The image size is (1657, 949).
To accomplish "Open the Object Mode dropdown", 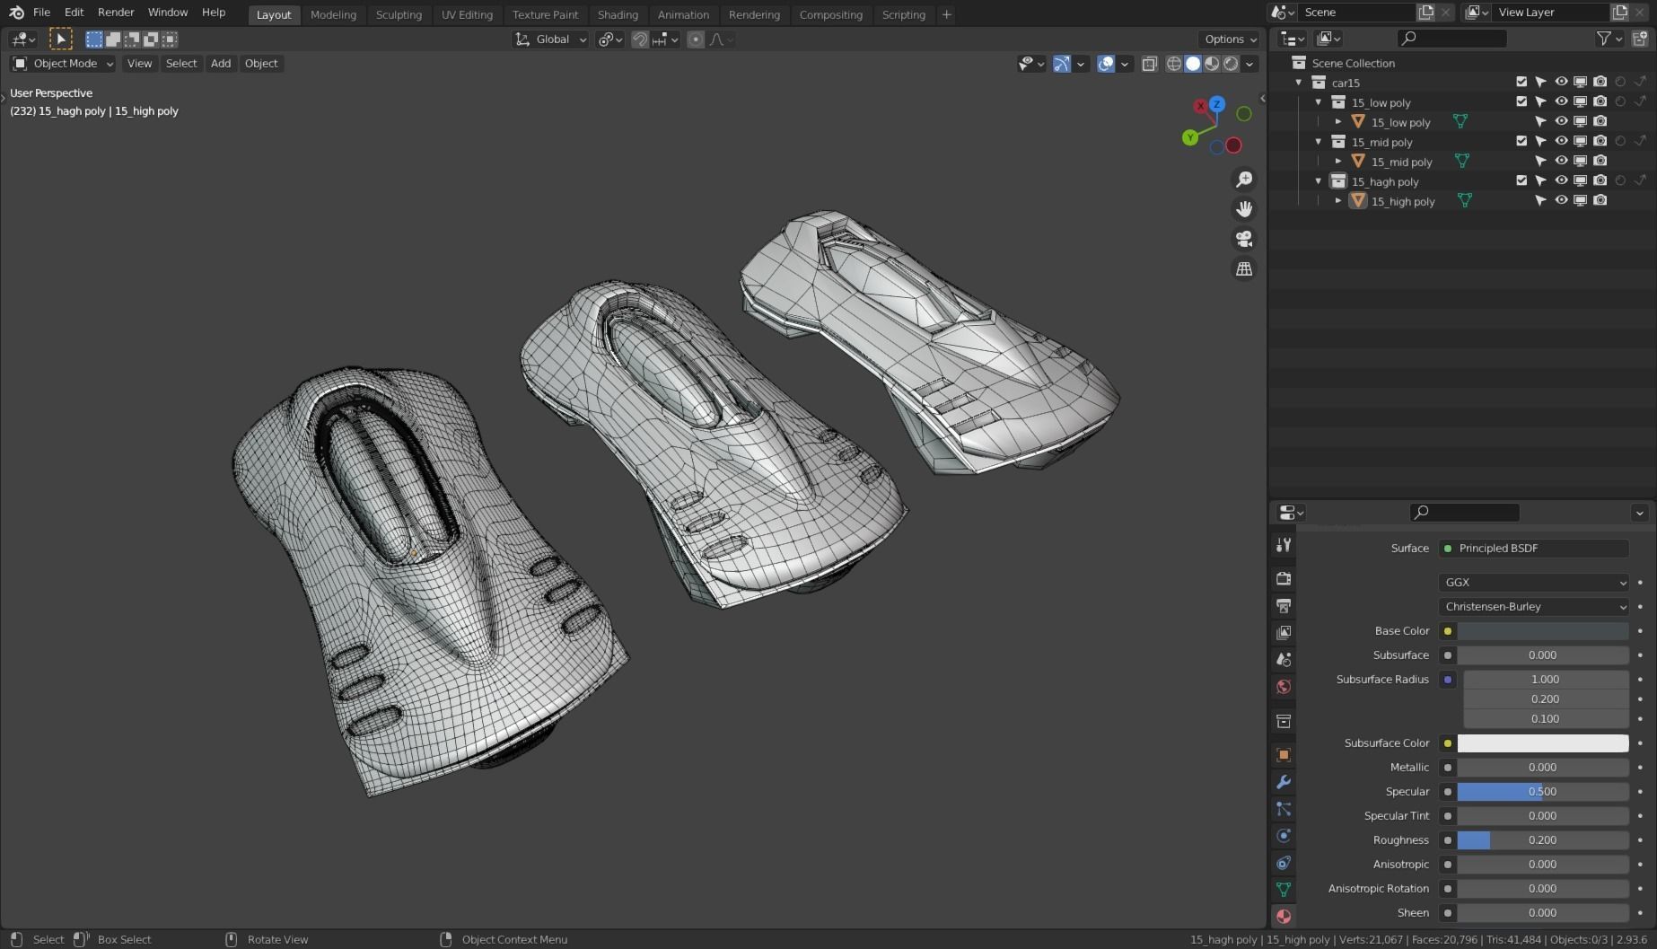I will click(x=63, y=64).
